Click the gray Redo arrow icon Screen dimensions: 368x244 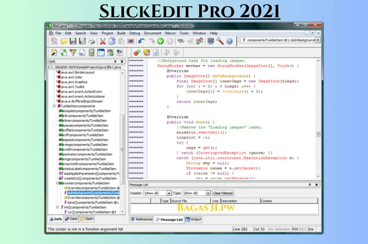(151, 41)
